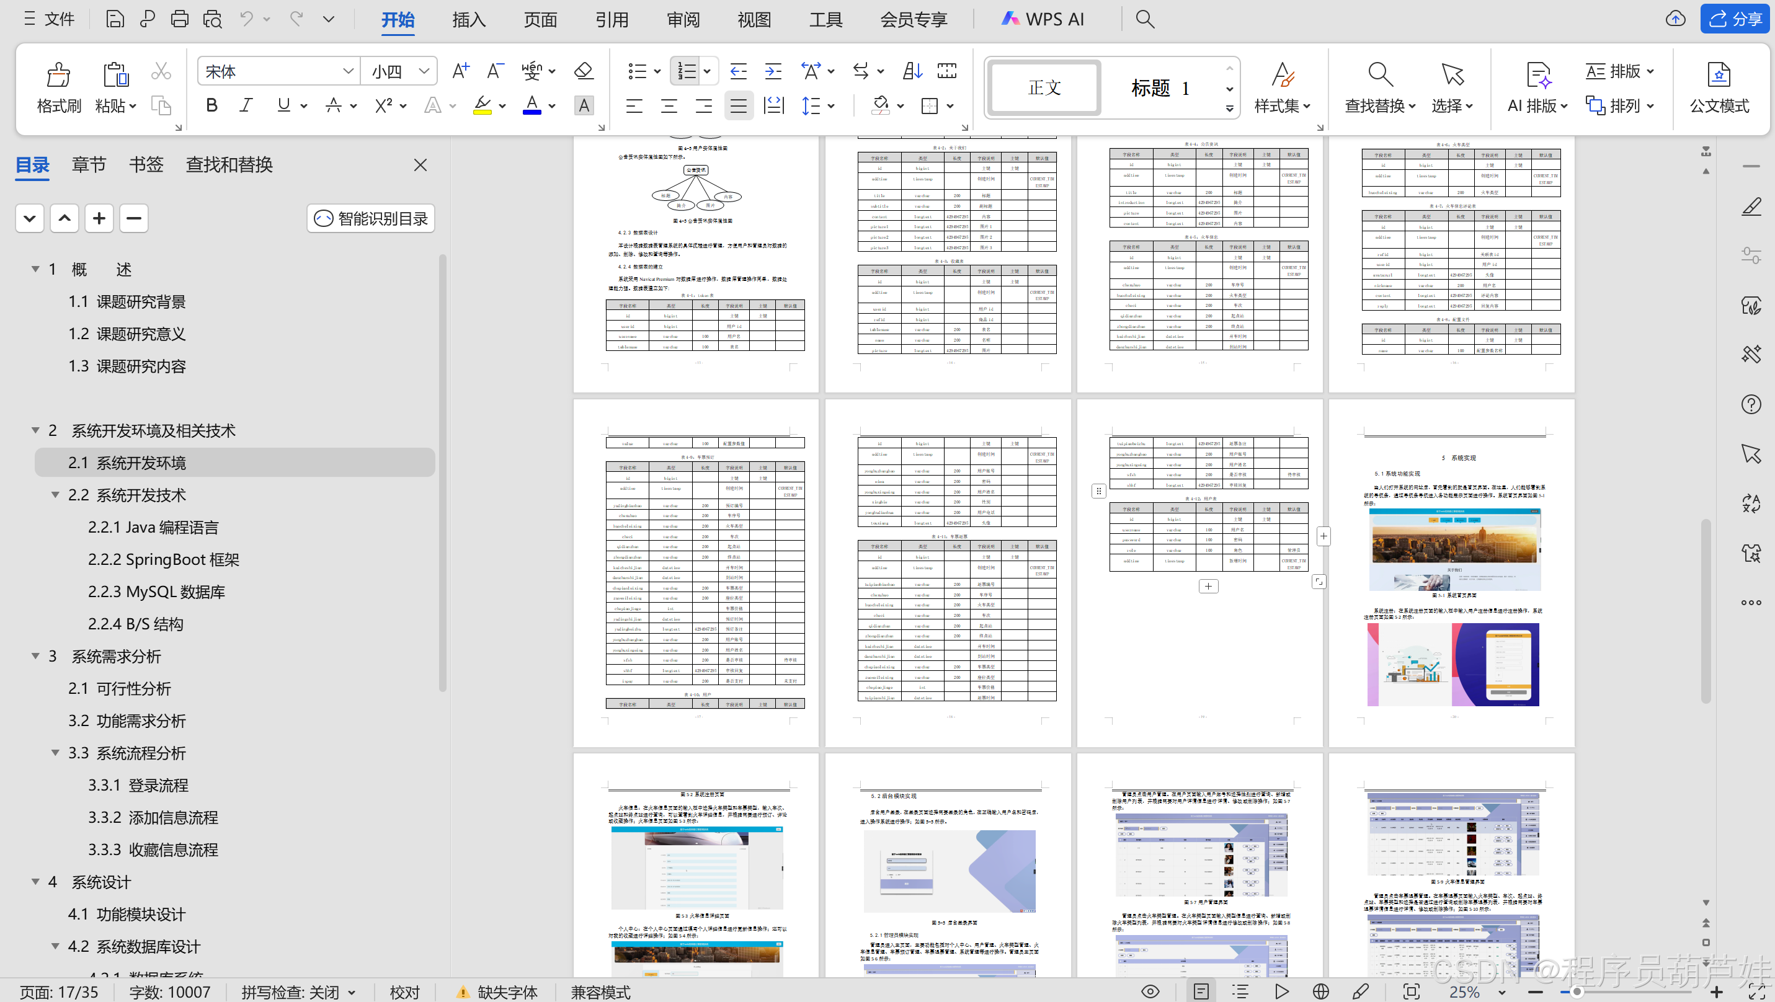Screen dimensions: 1775x1002
Task: Click the Find and Replace (查找替换) icon
Action: (1379, 75)
